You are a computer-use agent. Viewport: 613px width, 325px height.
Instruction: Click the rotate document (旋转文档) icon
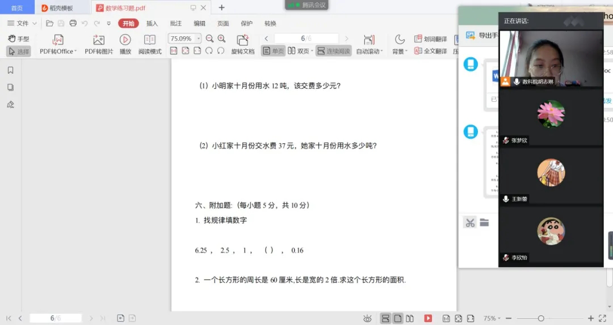pyautogui.click(x=242, y=40)
